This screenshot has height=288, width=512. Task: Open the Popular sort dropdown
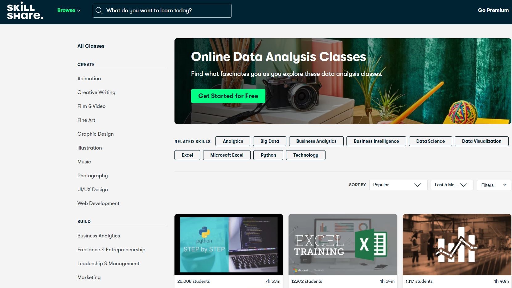(398, 185)
